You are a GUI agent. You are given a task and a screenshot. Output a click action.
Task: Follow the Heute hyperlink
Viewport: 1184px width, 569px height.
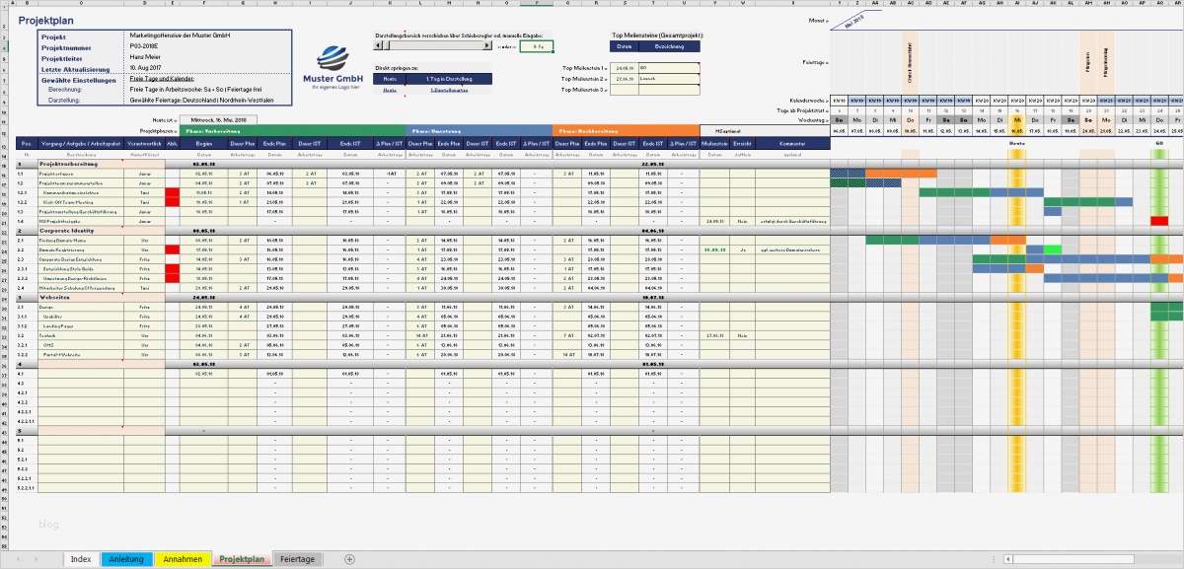[389, 91]
